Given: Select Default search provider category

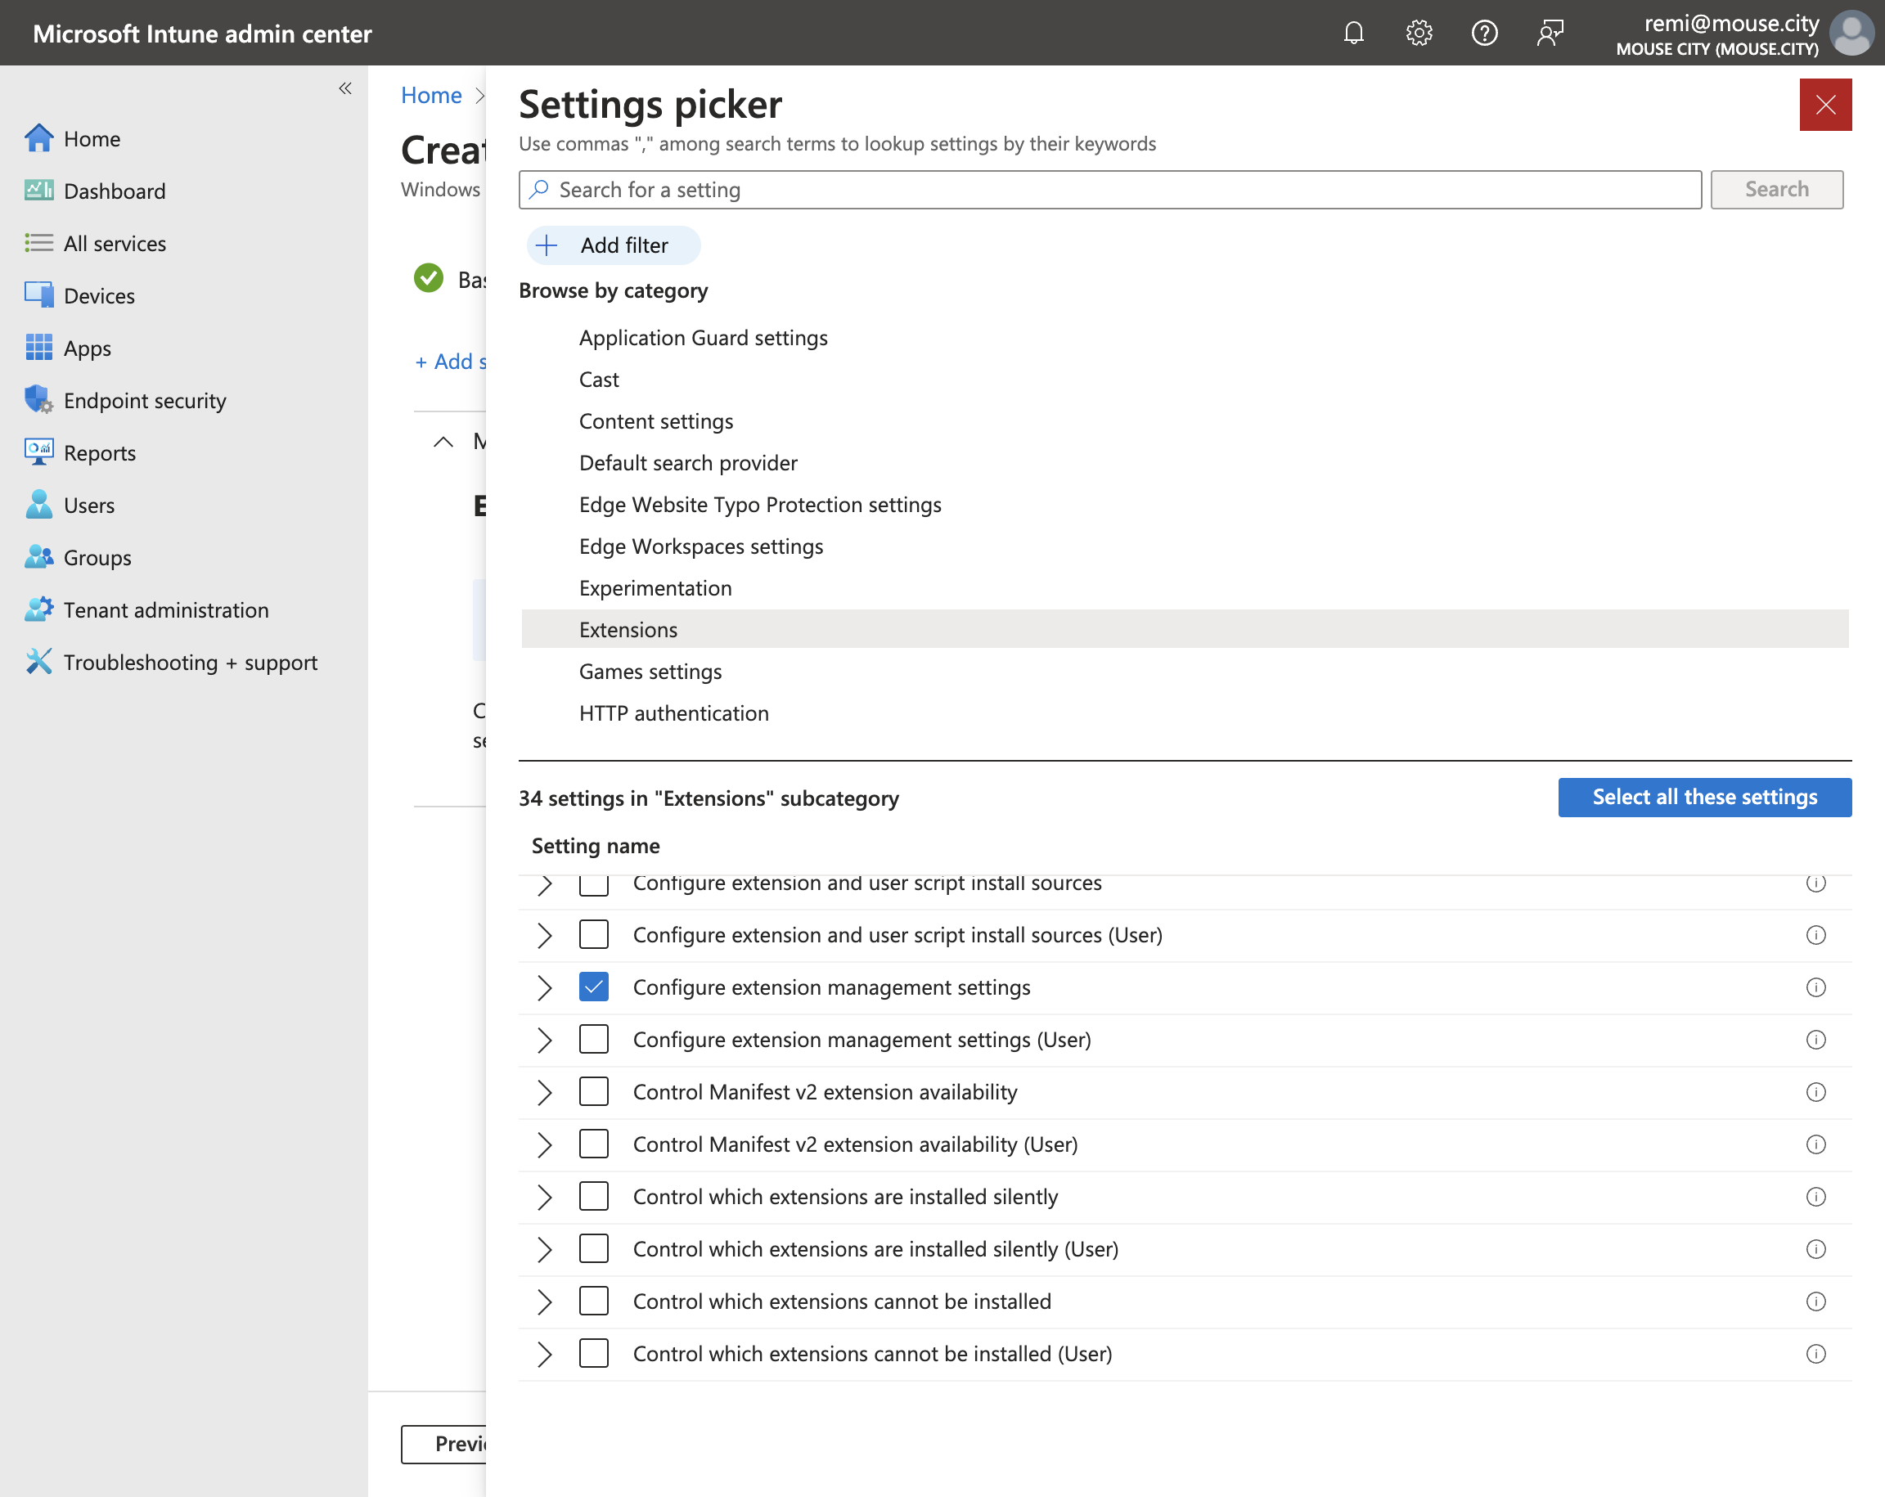Looking at the screenshot, I should point(688,462).
